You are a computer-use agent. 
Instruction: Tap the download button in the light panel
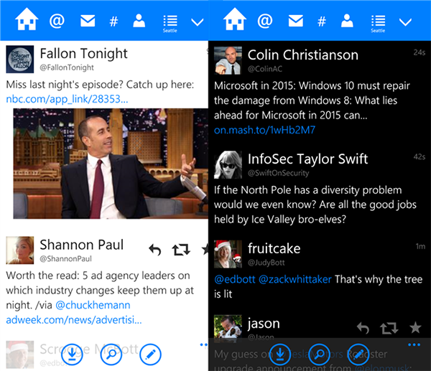click(72, 354)
